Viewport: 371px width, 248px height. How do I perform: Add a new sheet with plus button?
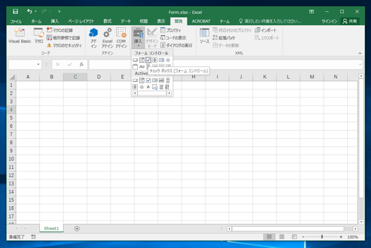click(77, 229)
